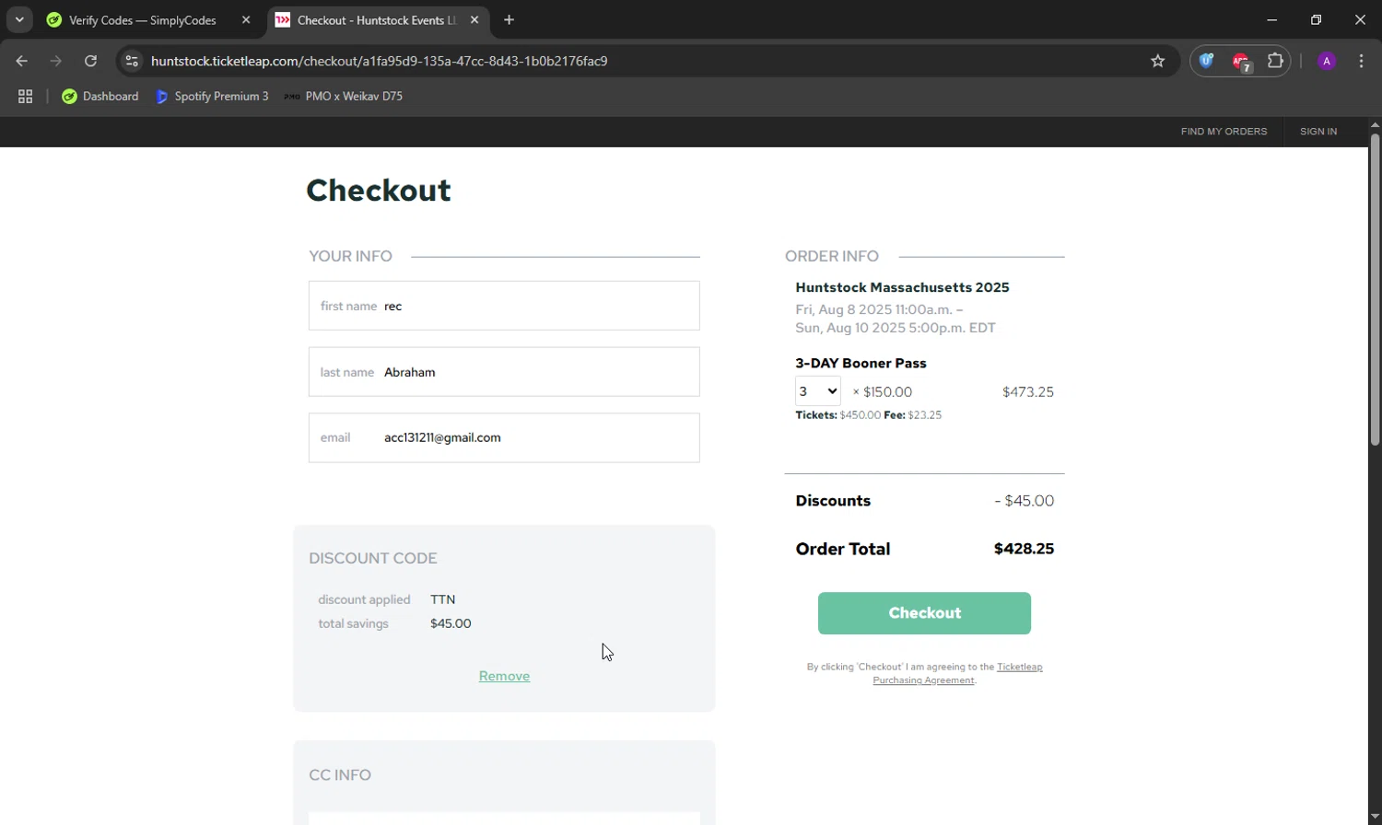Open the Bitwarden shield extension
Image resolution: width=1382 pixels, height=825 pixels.
coord(1206,61)
